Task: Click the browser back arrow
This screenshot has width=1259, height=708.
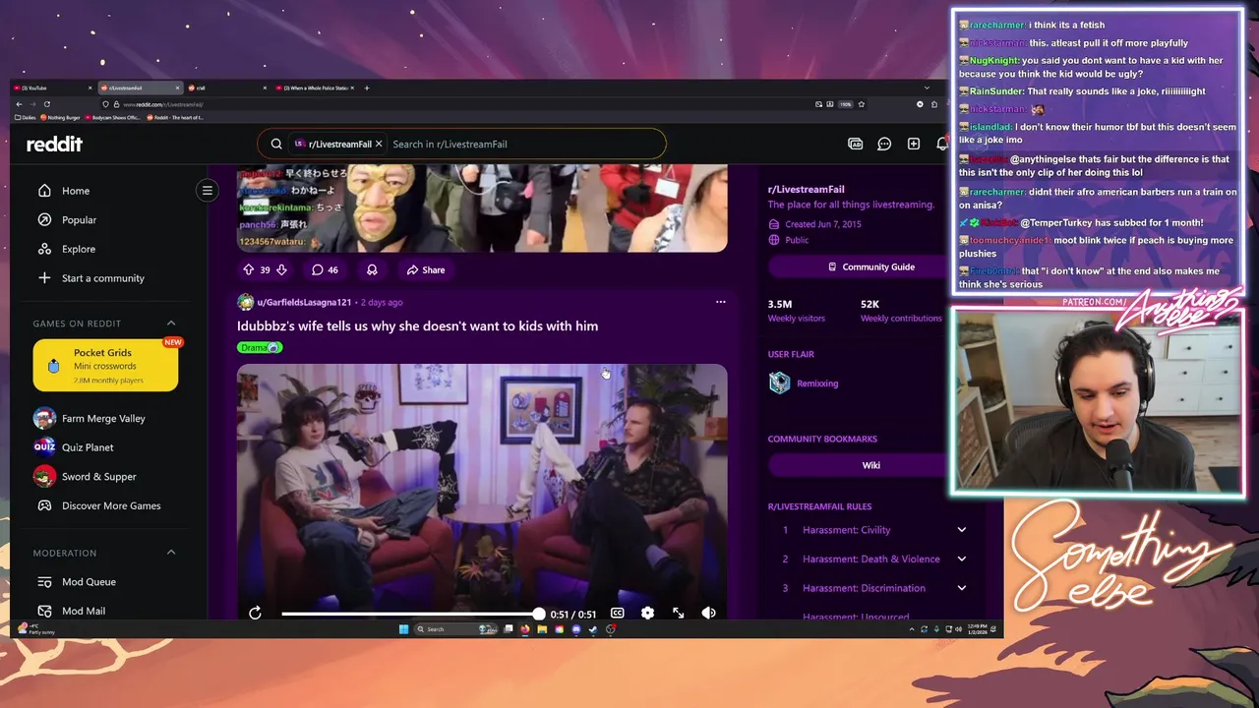Action: (x=19, y=104)
